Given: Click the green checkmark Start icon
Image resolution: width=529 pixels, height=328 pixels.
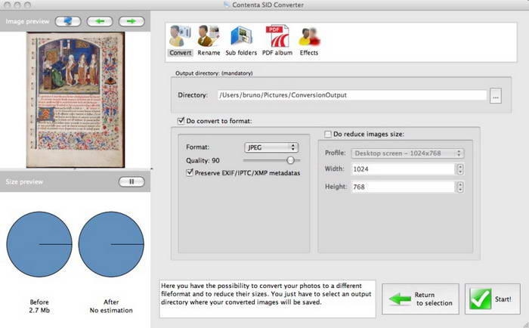Looking at the screenshot, I should tap(480, 299).
